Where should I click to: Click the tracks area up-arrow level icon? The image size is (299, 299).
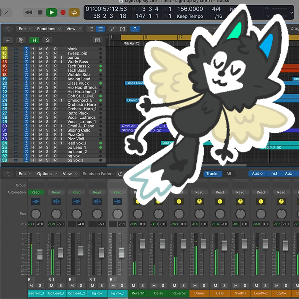point(8,29)
